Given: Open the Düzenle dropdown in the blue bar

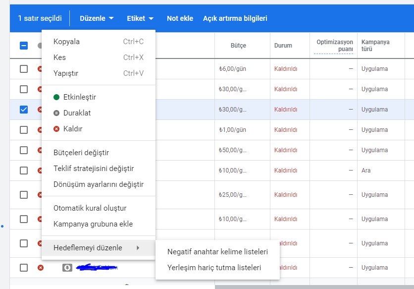Looking at the screenshot, I should click(97, 18).
